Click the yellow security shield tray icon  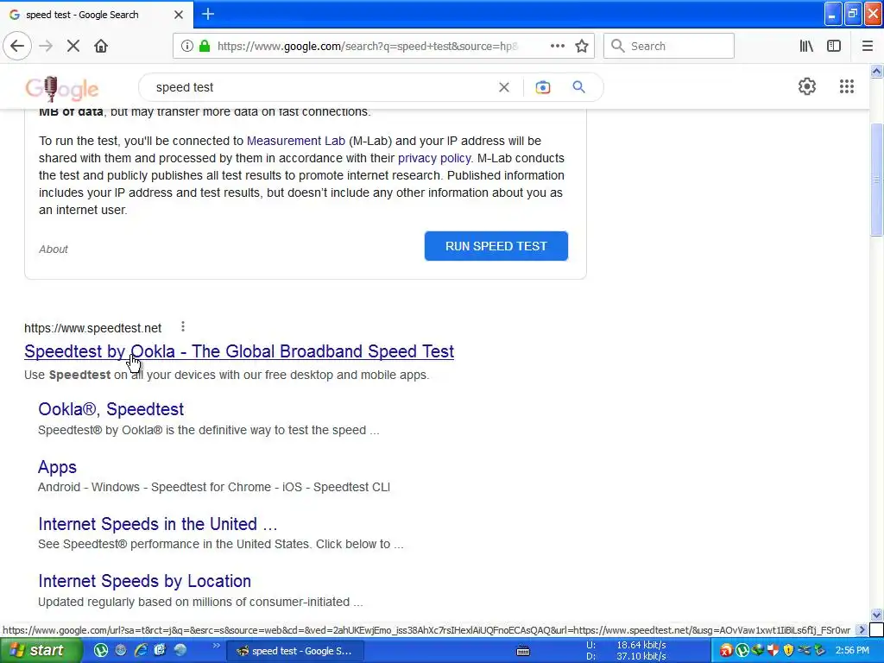coord(788,651)
